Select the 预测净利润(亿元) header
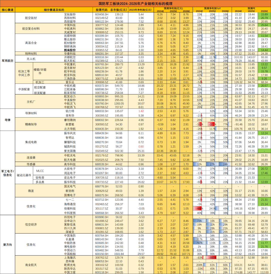Screen dimensions: 271x274 pos(173,8)
